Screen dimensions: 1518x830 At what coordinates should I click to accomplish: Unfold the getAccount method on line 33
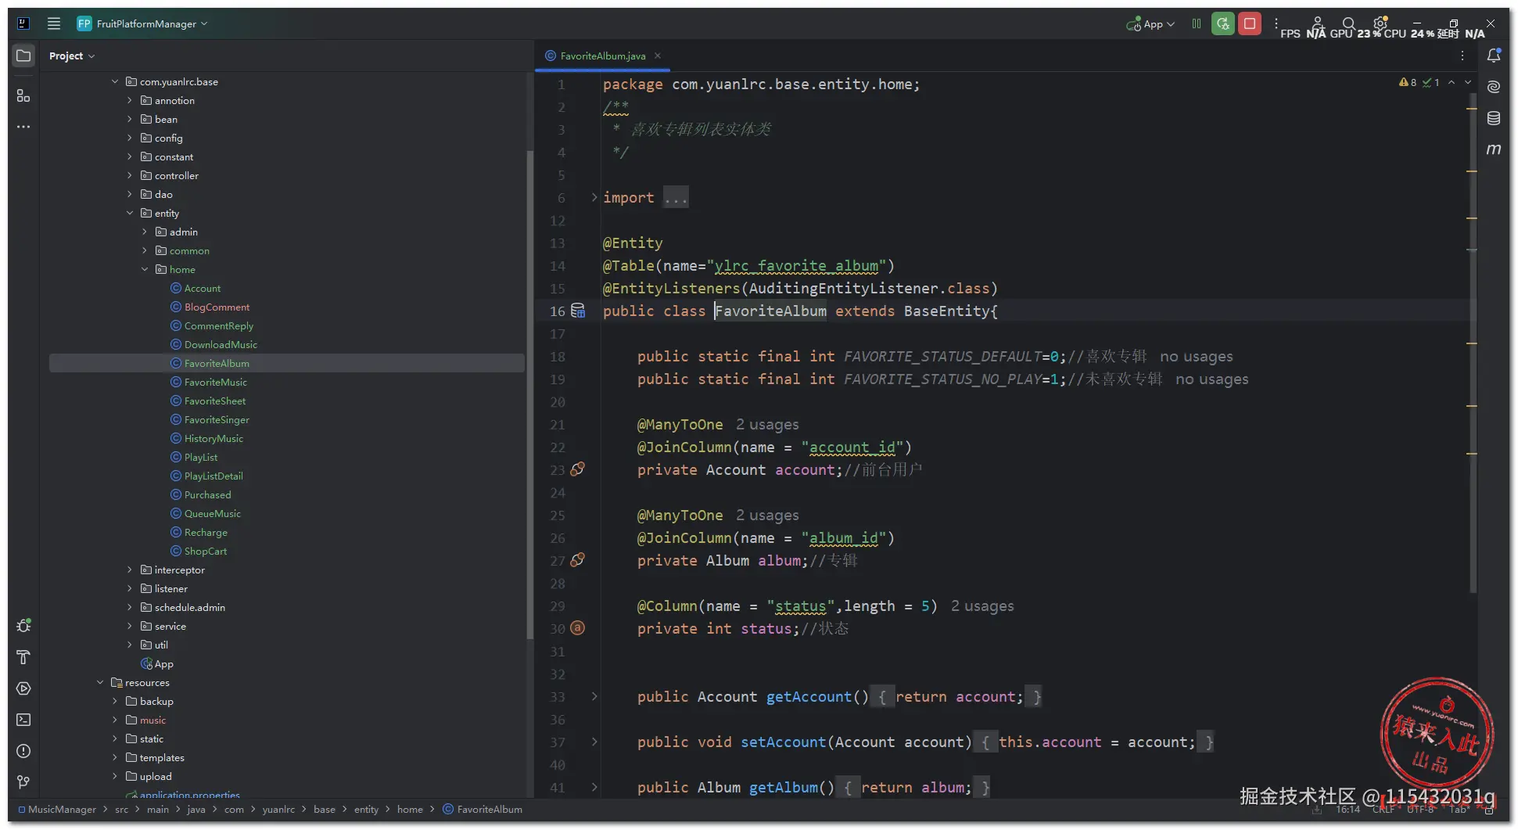pos(594,696)
